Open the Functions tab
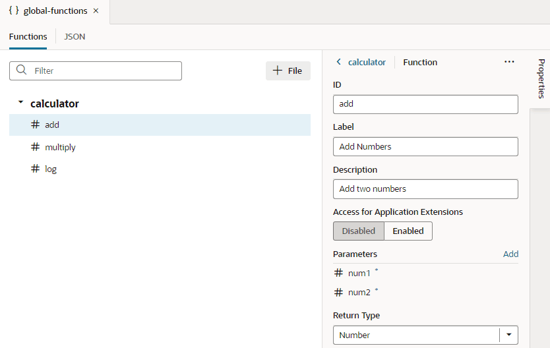This screenshot has height=348, width=550. (28, 37)
